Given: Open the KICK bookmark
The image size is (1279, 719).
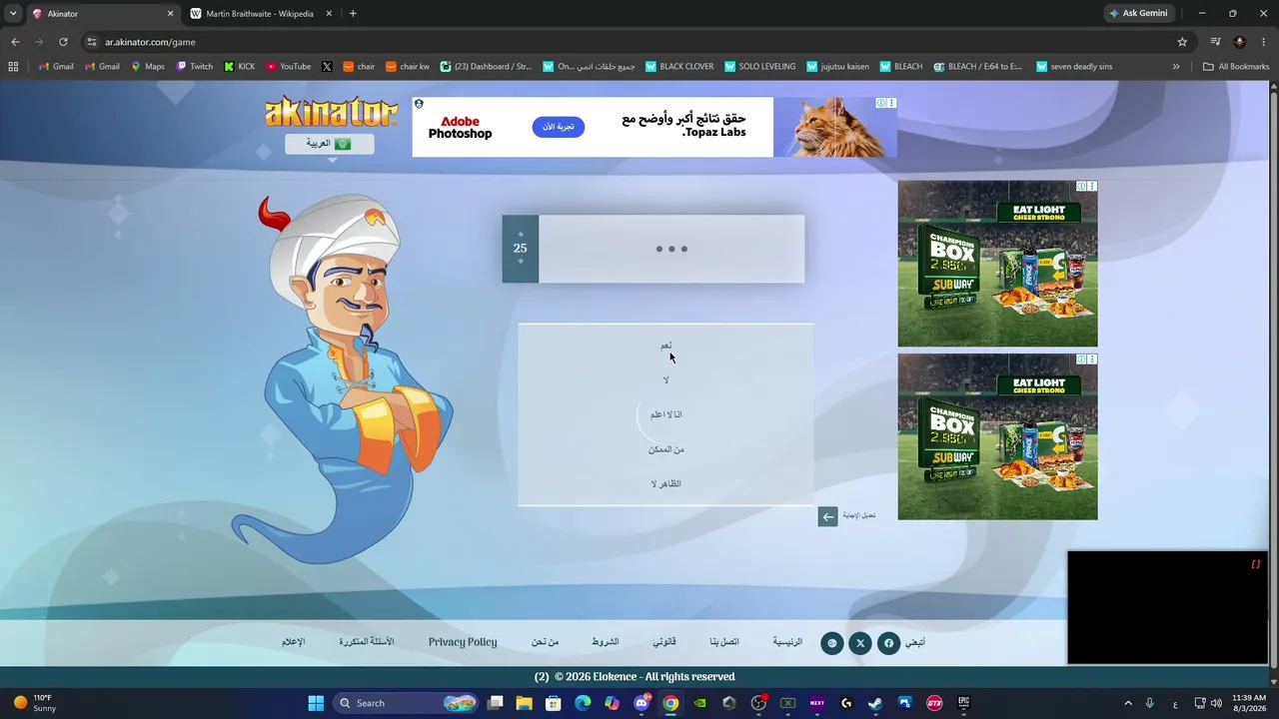Looking at the screenshot, I should tap(240, 67).
